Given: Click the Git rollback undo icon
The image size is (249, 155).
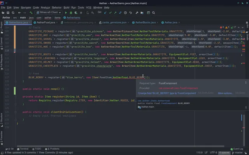Looking at the screenshot, I should [x=131, y=13].
